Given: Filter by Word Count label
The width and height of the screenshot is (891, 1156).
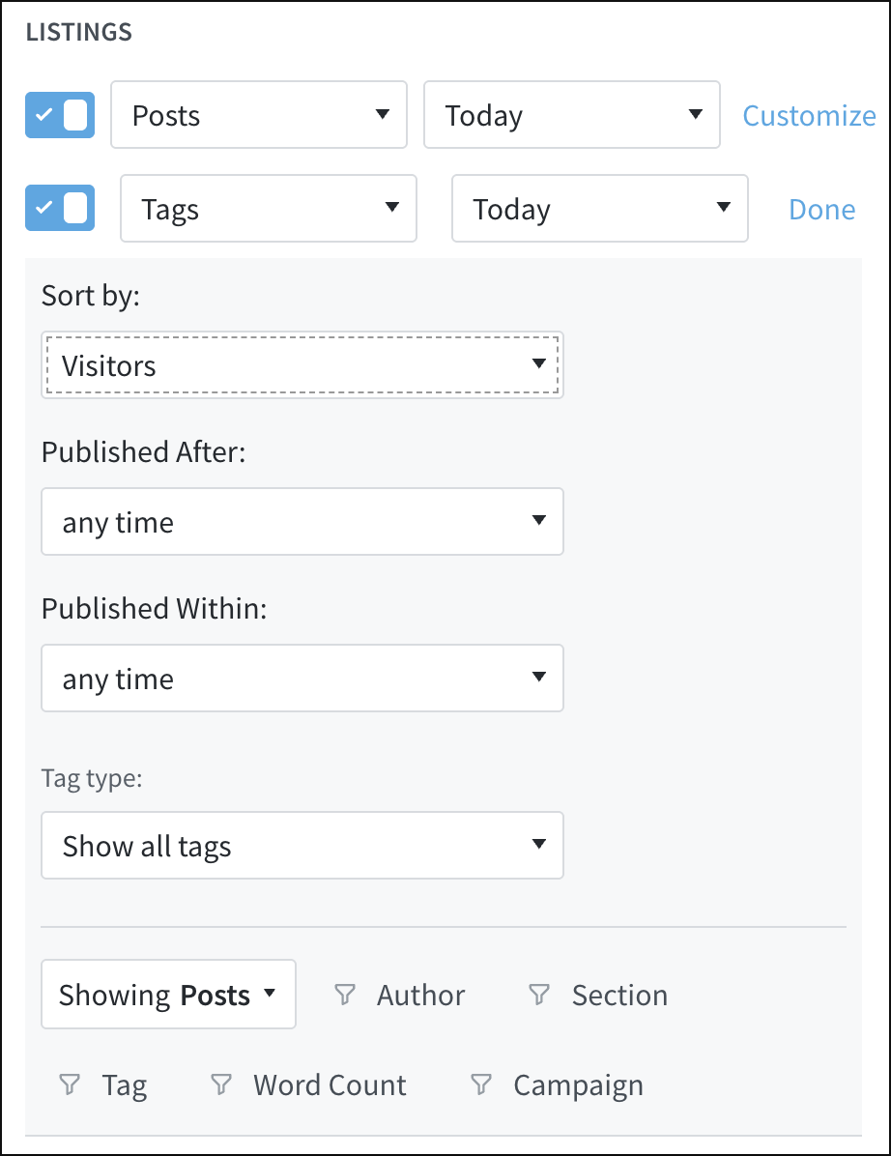Looking at the screenshot, I should pyautogui.click(x=331, y=1085).
